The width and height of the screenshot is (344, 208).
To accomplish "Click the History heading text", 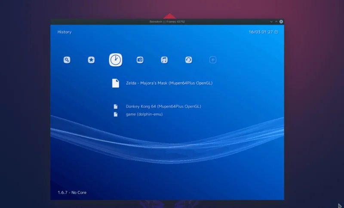I will pyautogui.click(x=64, y=32).
